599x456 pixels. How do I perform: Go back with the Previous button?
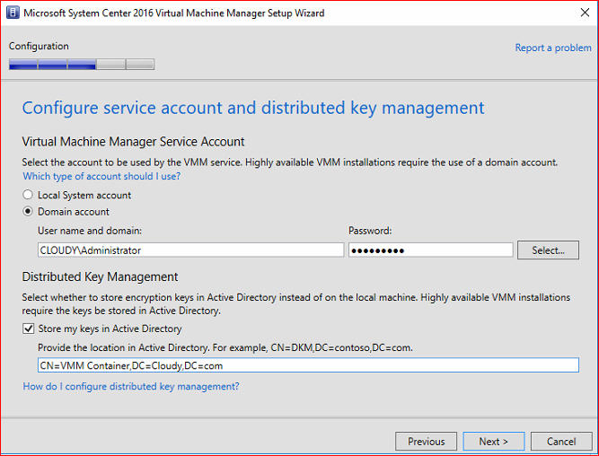[426, 441]
